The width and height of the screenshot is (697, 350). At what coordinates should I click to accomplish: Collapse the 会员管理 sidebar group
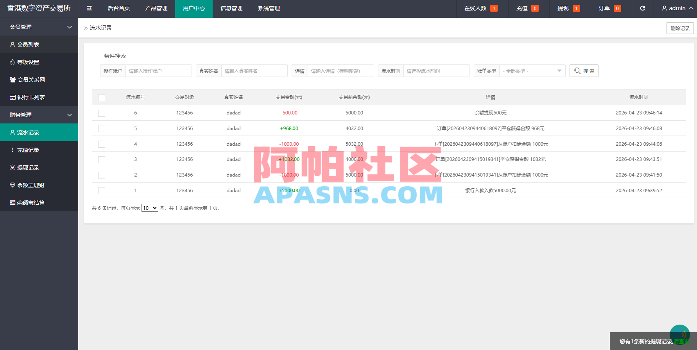click(x=39, y=27)
